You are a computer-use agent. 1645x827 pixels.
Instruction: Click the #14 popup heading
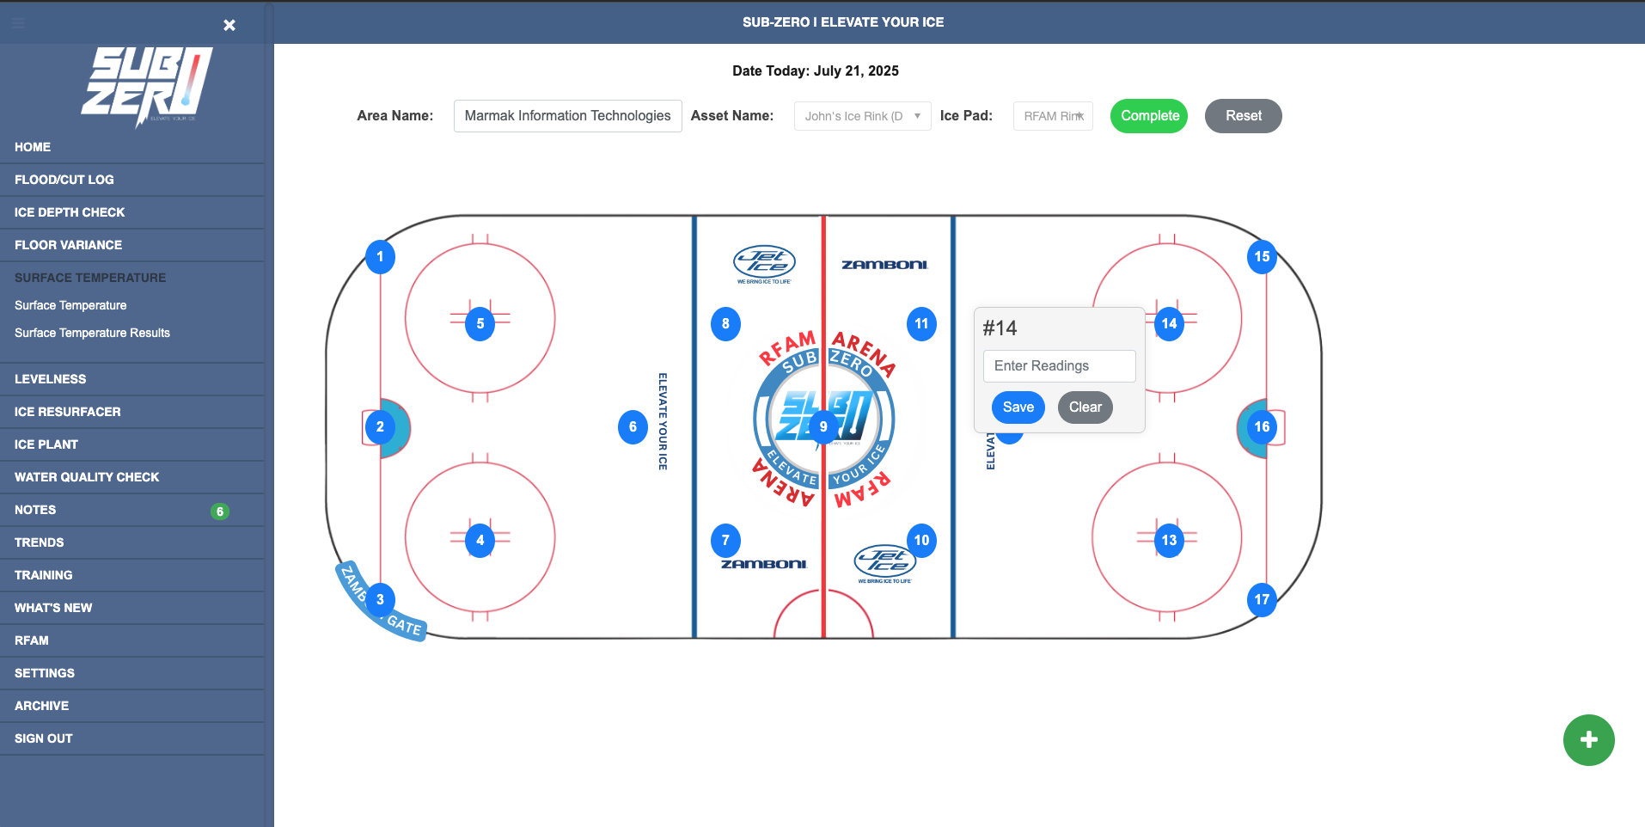point(1000,328)
